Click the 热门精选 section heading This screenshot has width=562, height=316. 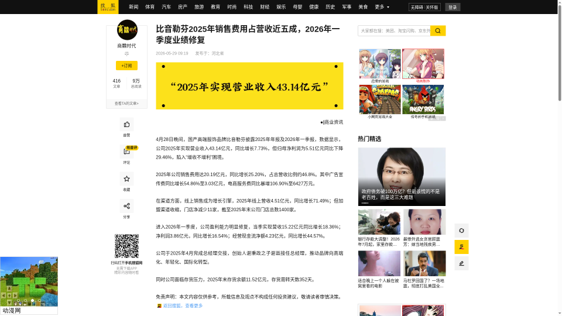point(369,139)
